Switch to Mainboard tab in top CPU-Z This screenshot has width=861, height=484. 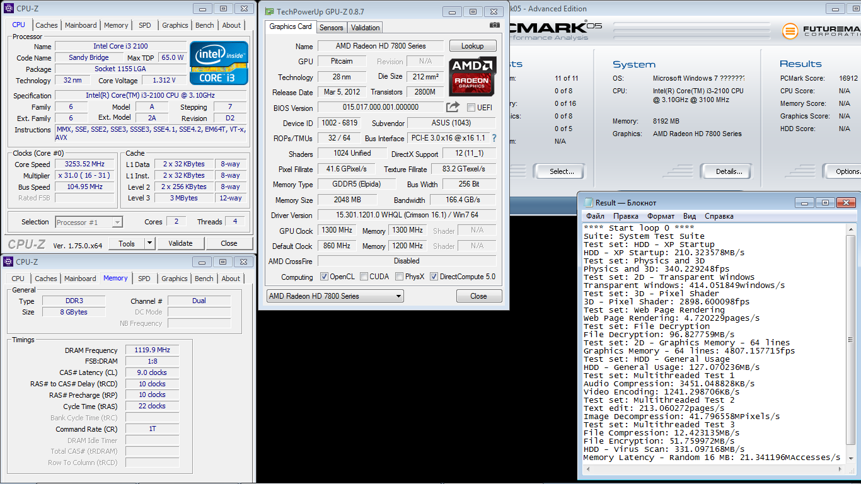(81, 25)
